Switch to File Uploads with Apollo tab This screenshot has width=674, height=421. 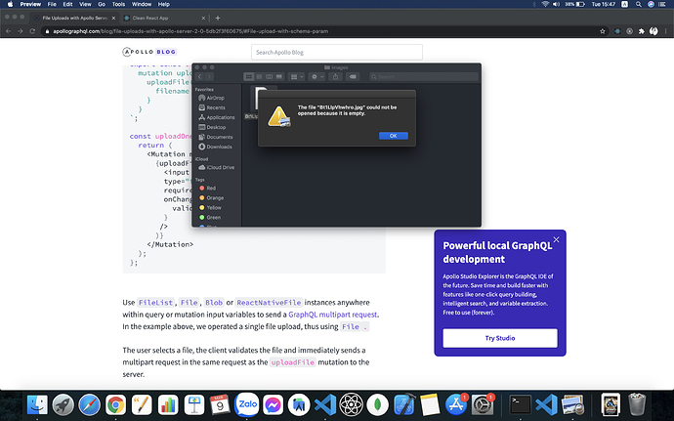point(74,18)
